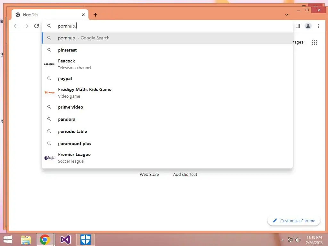Image resolution: width=328 pixels, height=246 pixels.
Task: Open the volume tray icon
Action: [298, 240]
